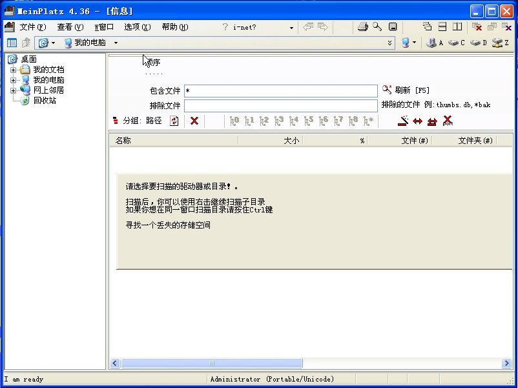Sort by the 名称 column header

coord(174,141)
